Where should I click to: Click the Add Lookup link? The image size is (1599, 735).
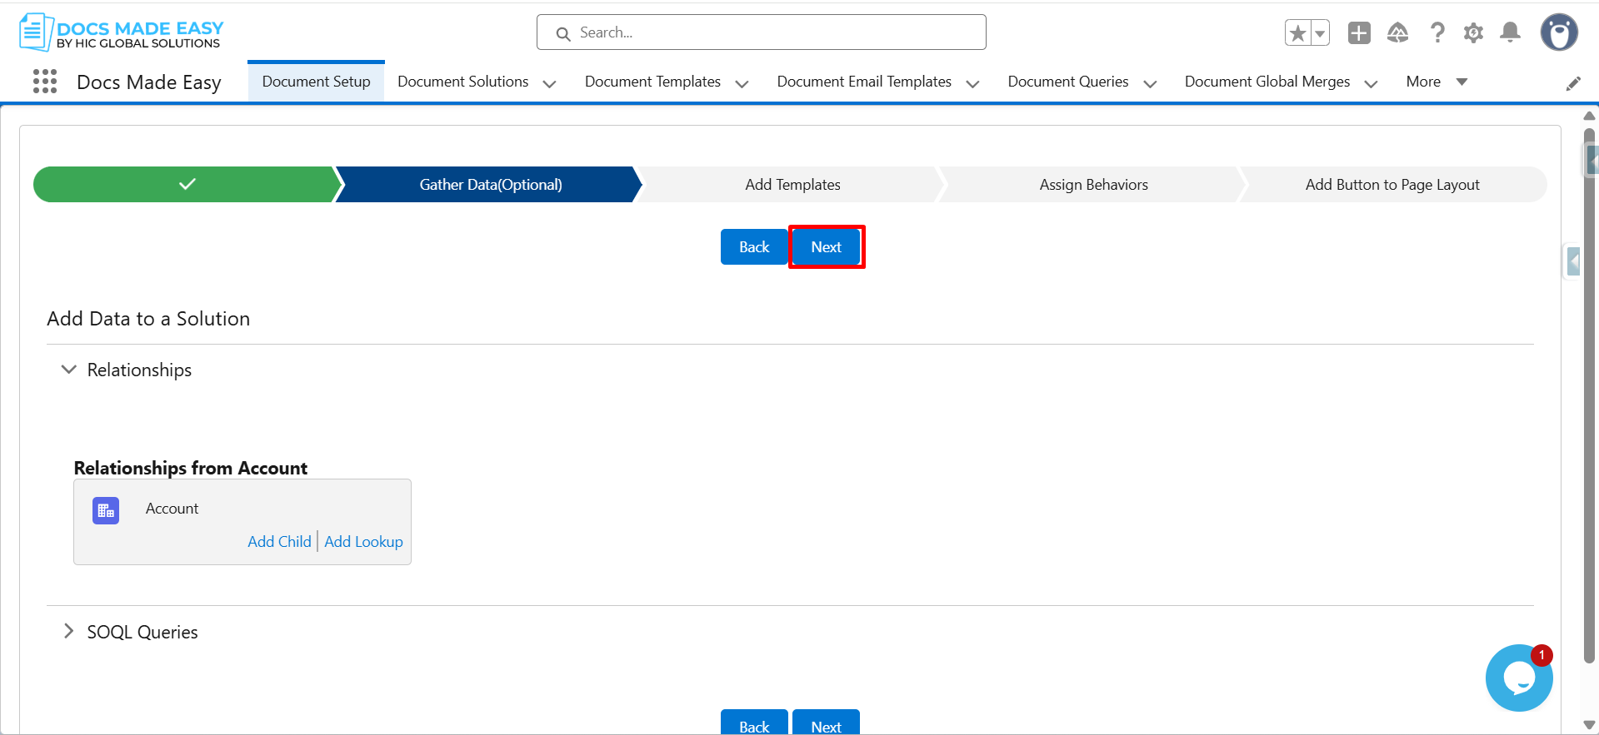click(363, 542)
